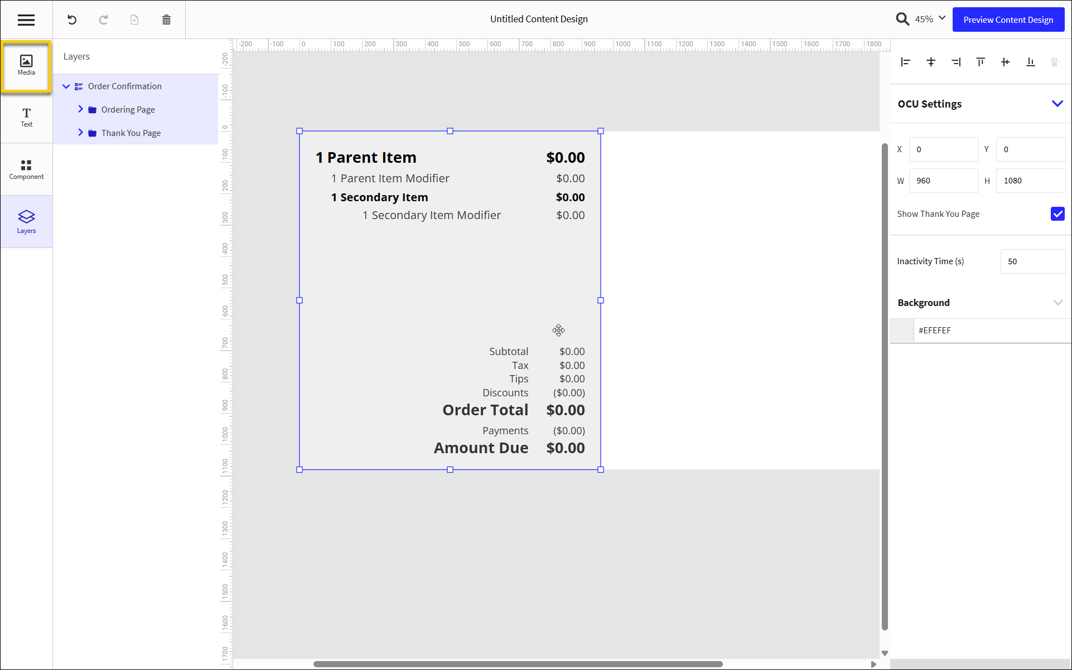
Task: Click Preview Content Design button
Action: (x=1008, y=20)
